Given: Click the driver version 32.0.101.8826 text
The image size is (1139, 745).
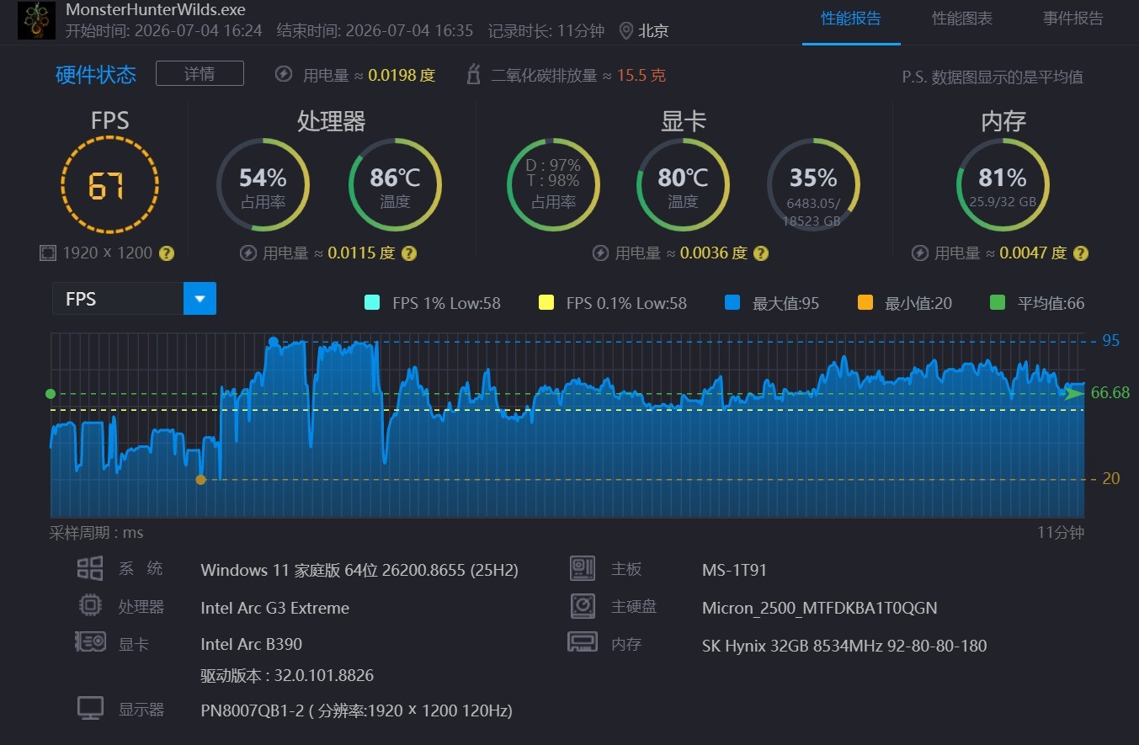Looking at the screenshot, I should pos(287,675).
